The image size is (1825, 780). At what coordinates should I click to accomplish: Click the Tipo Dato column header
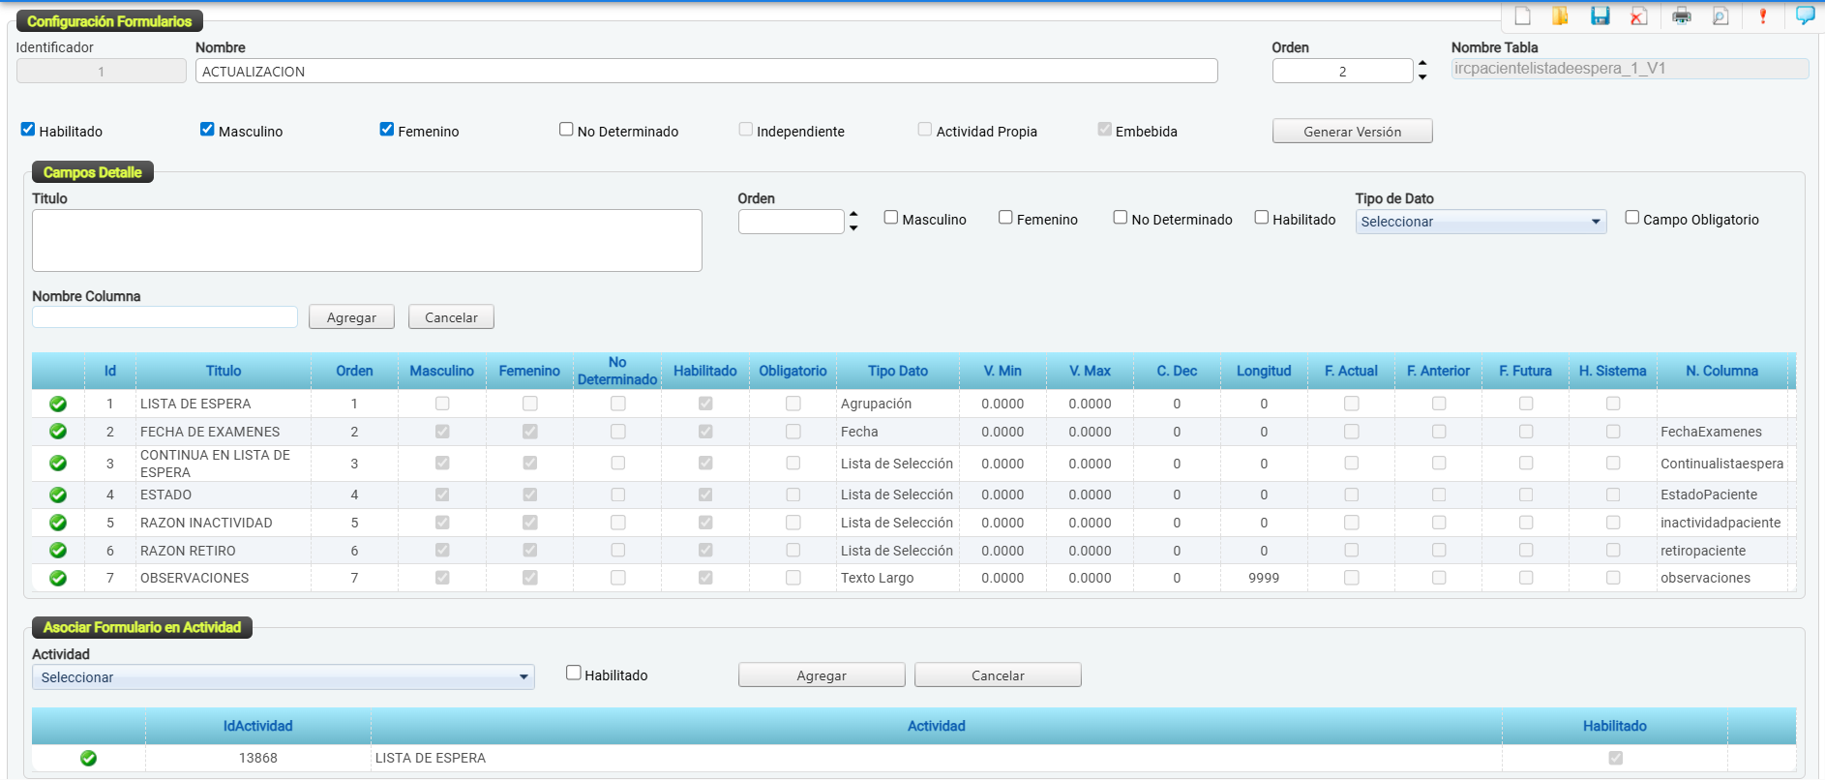(x=897, y=371)
